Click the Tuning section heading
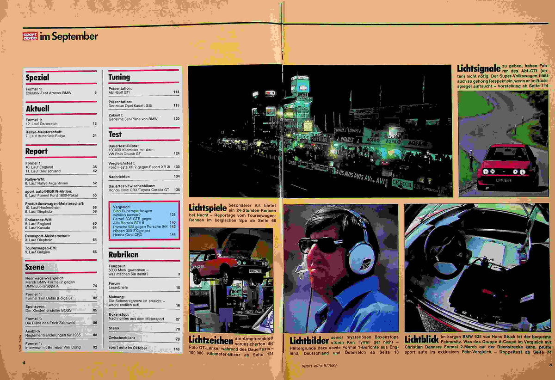555x380 pixels. [x=119, y=77]
